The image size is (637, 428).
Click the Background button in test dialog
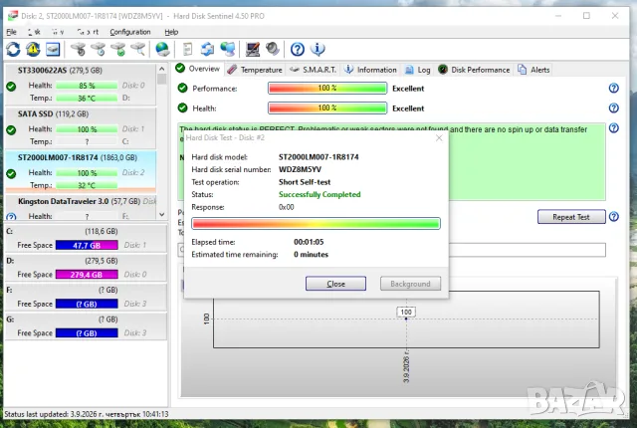click(x=410, y=284)
